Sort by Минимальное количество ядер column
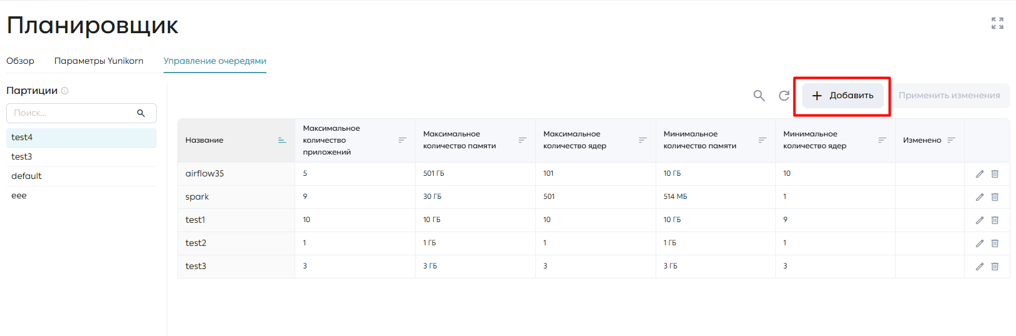Viewport: 1016px width, 336px height. point(882,140)
